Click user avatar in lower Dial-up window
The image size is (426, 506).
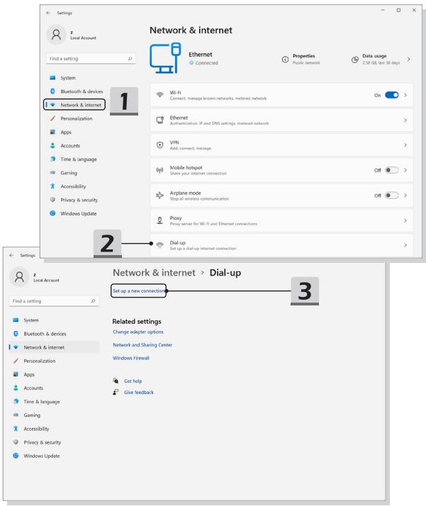coord(19,277)
